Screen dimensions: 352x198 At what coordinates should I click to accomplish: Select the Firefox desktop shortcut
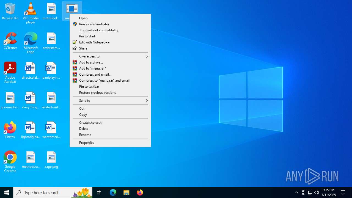[x=10, y=130]
